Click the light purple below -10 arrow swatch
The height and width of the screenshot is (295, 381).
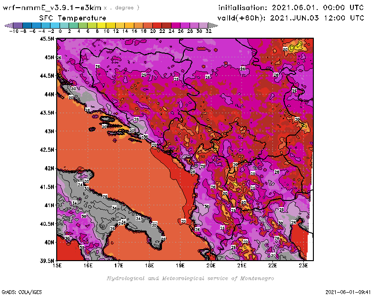[9, 25]
